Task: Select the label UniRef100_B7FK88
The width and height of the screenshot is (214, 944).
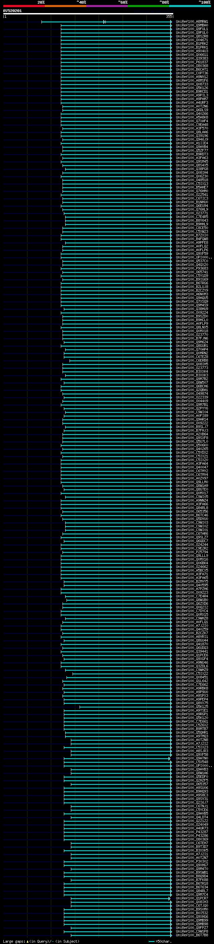Action: pos(192,880)
